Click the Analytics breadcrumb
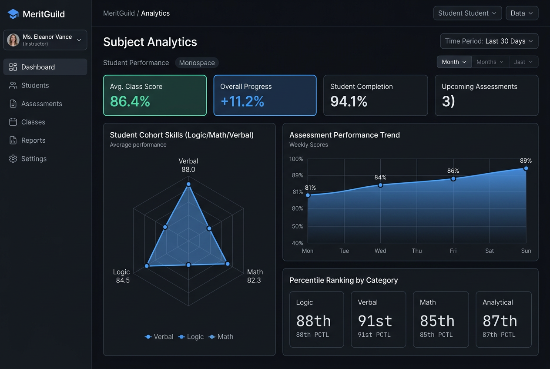Viewport: 550px width, 369px height. coord(155,13)
